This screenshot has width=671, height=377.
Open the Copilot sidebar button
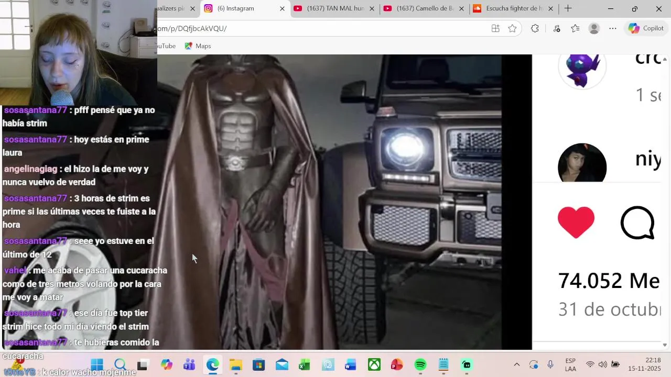pyautogui.click(x=646, y=28)
